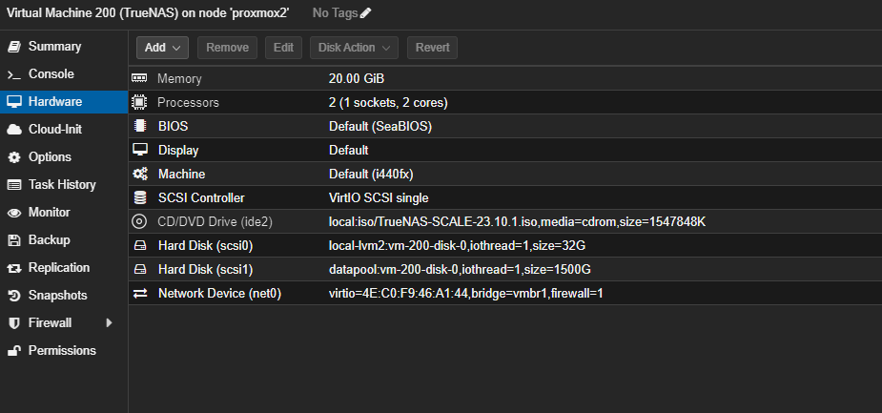Select the Memory row RAM icon
The image size is (882, 413).
(140, 78)
